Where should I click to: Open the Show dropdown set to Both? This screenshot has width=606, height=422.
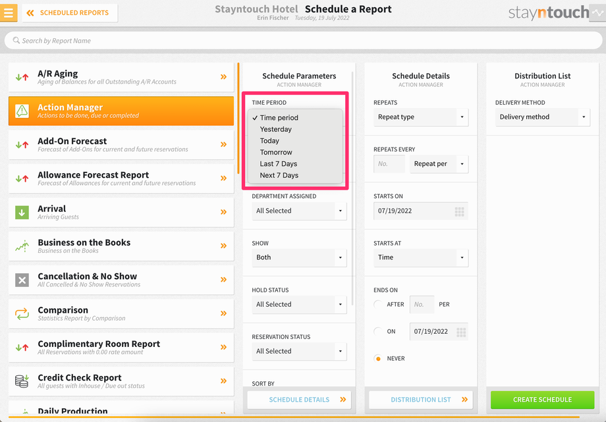[299, 258]
